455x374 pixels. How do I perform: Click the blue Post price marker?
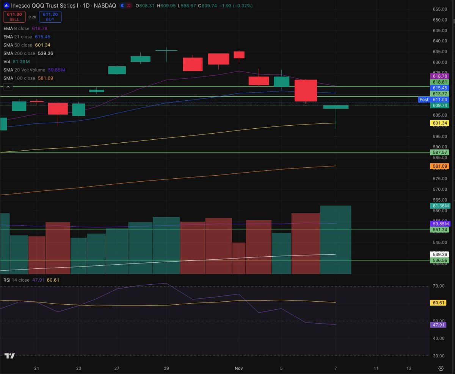coord(424,100)
